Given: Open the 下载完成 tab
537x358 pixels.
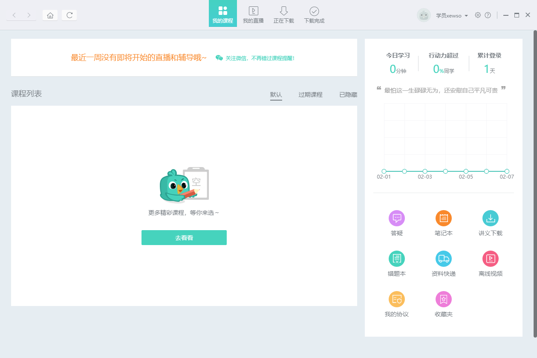Looking at the screenshot, I should pyautogui.click(x=314, y=14).
